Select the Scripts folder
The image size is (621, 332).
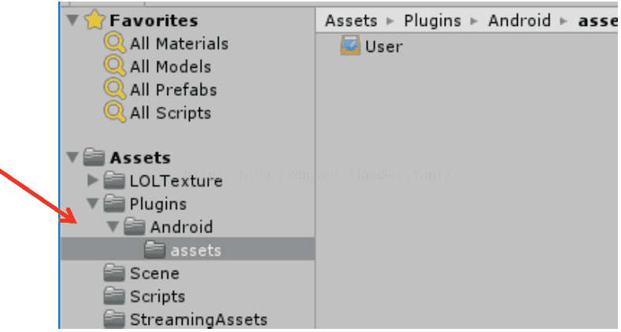tap(157, 297)
